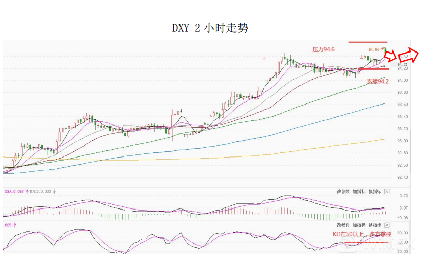Image resolution: width=421 pixels, height=261 pixels.
Task: Open 换指标 in the KD panel
Action: coord(374,225)
